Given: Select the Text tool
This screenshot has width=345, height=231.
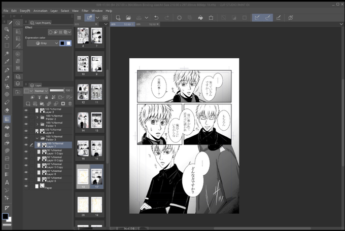Looking at the screenshot, I should pyautogui.click(x=7, y=182).
